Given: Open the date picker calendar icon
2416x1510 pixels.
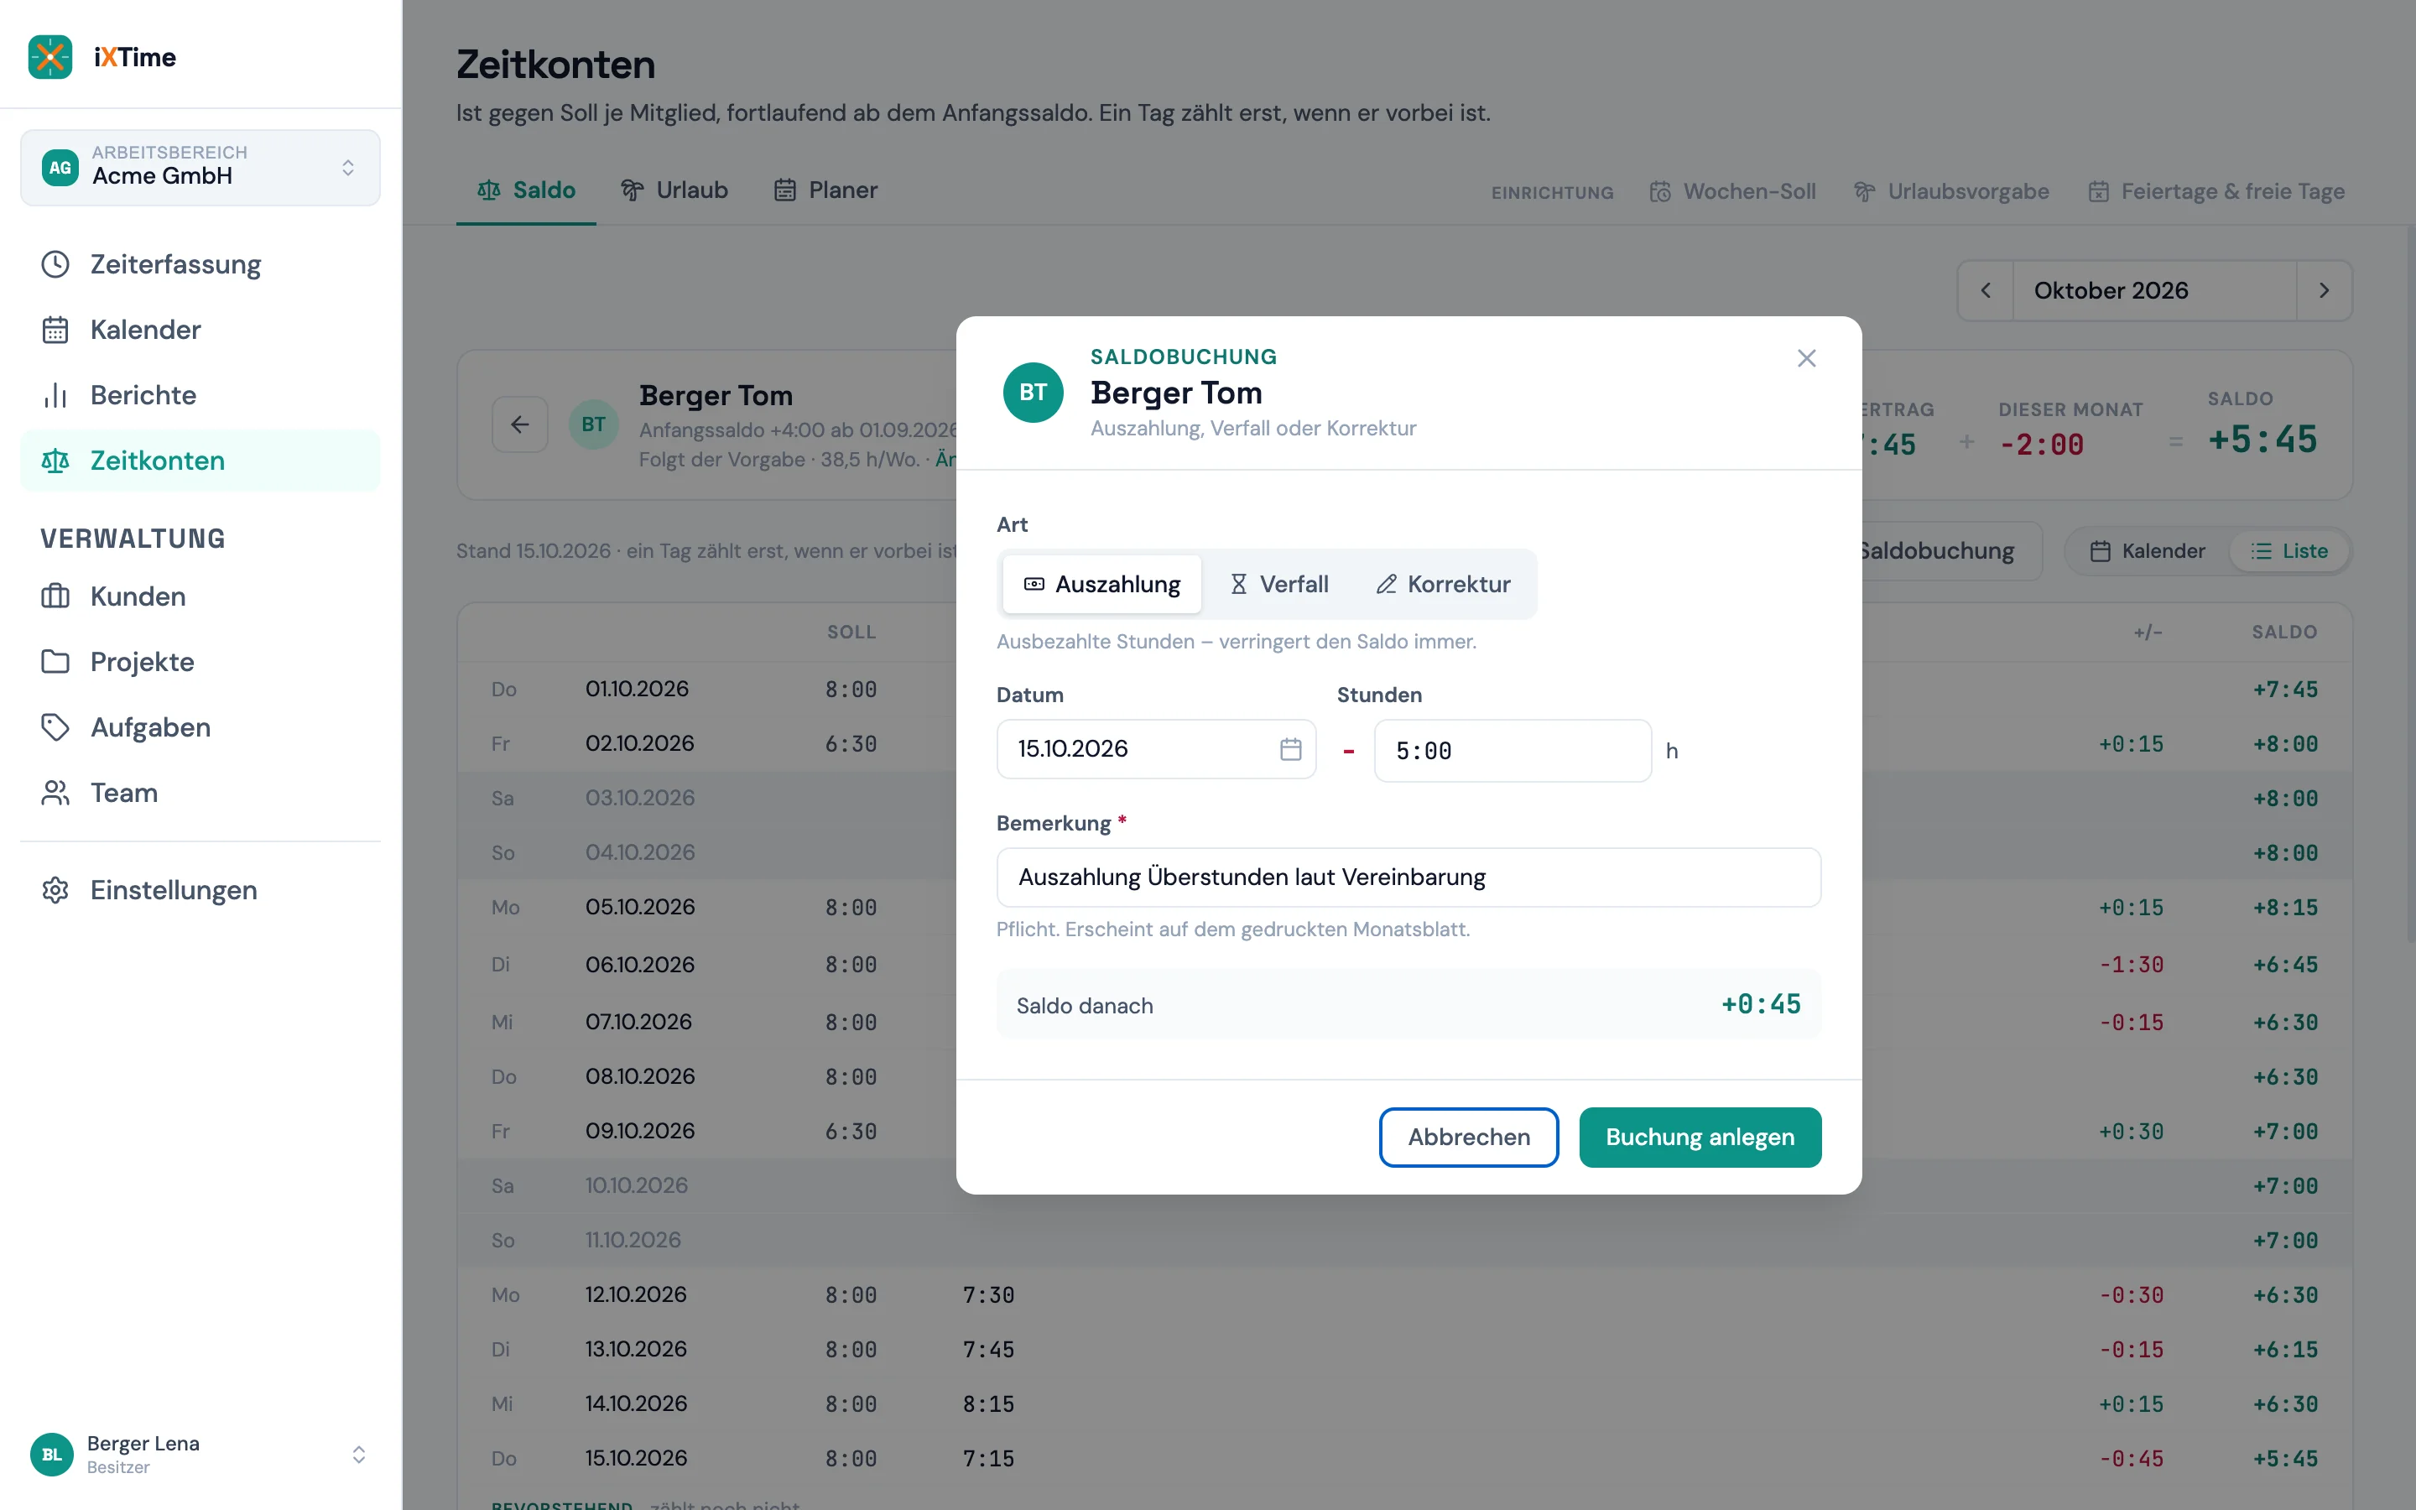Looking at the screenshot, I should click(x=1291, y=749).
